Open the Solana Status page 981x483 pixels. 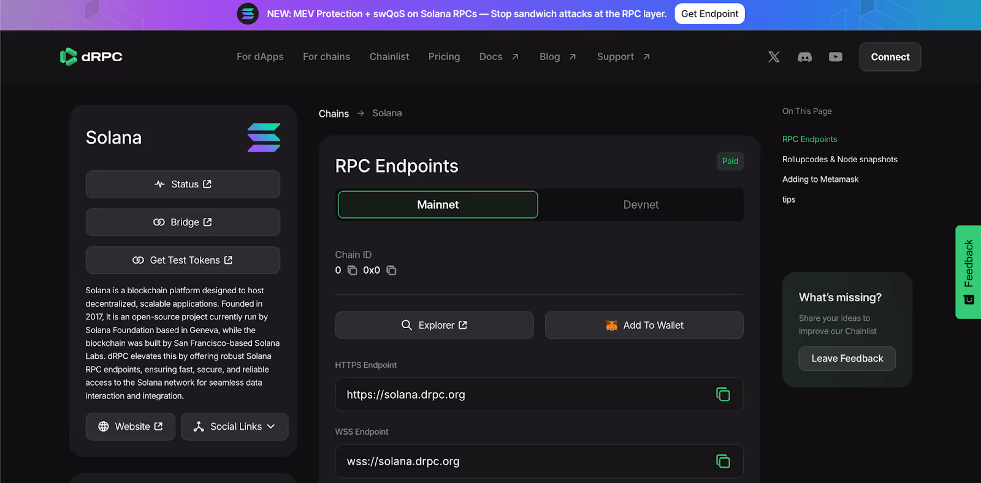tap(183, 184)
